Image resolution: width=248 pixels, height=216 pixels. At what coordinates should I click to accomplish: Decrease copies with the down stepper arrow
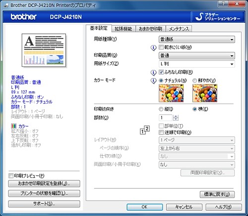(x=176, y=119)
